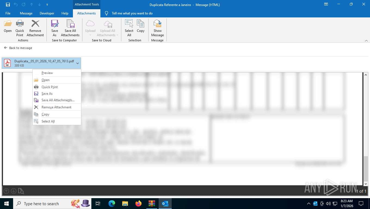Launch Microsoft Edge from taskbar
Screen dimensions: 370x209
coord(112,204)
